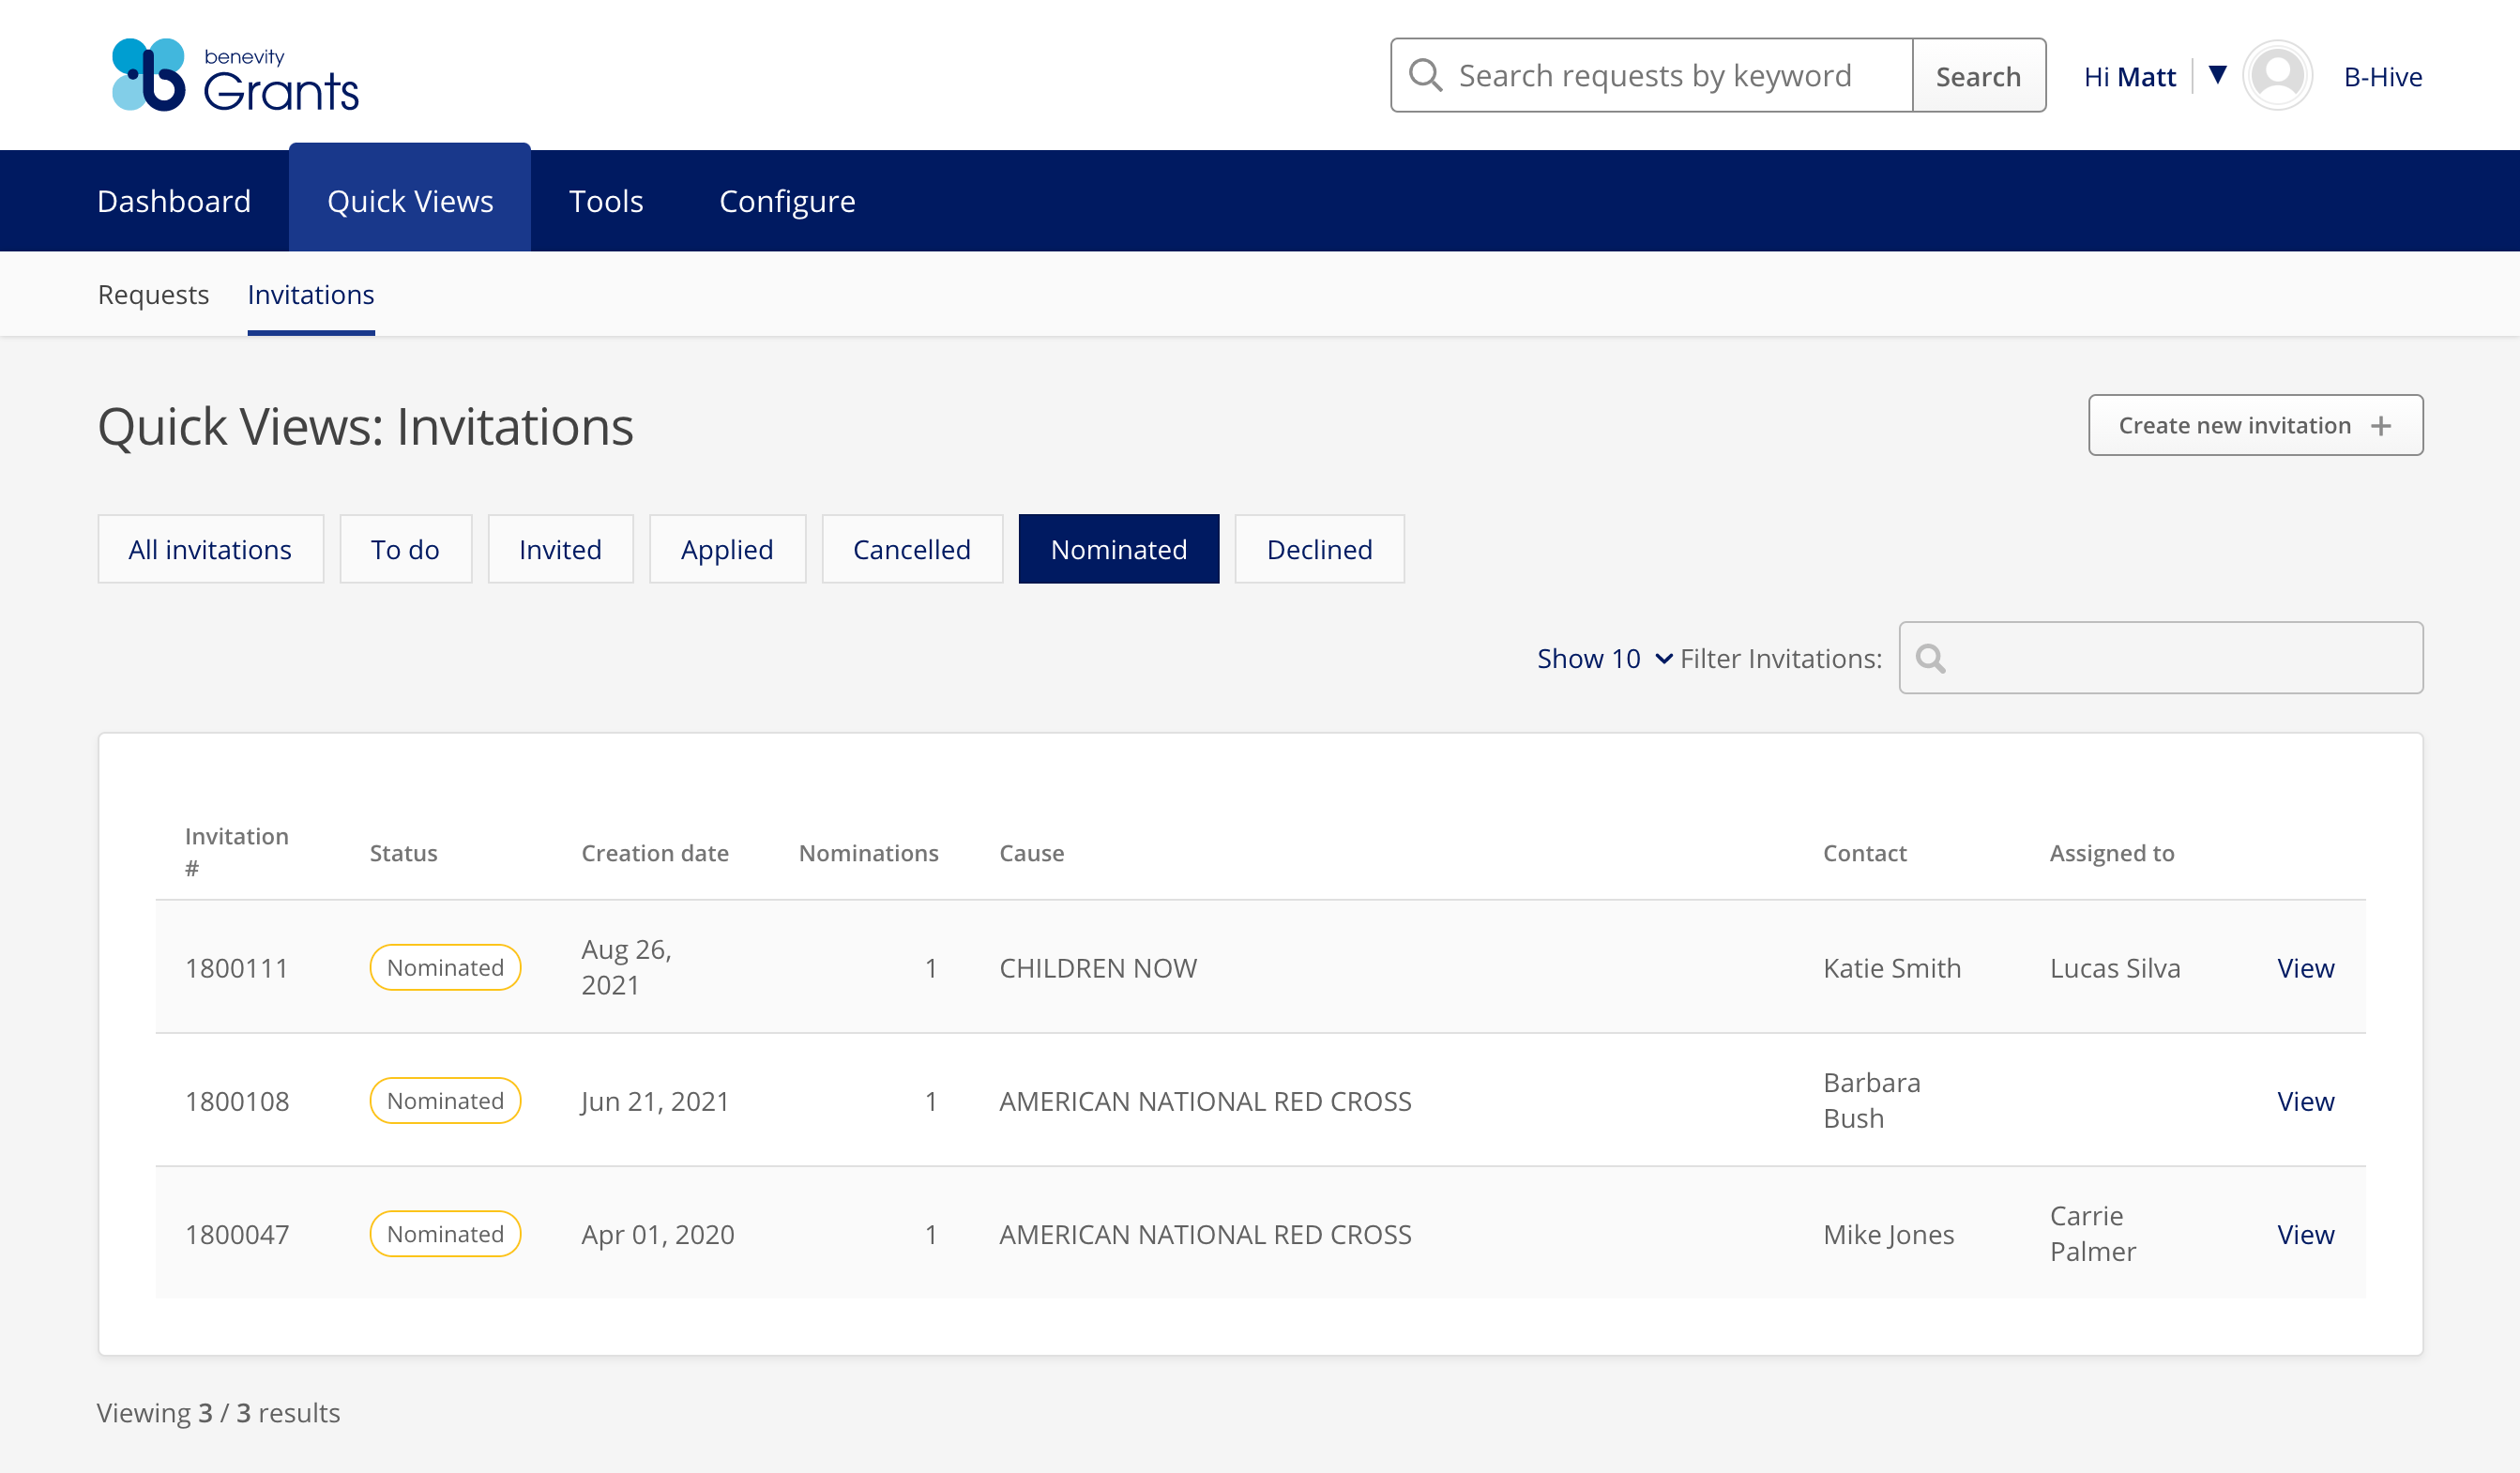The width and height of the screenshot is (2520, 1473).
Task: Click the Jun 21, 2021 creation date
Action: [x=655, y=1101]
